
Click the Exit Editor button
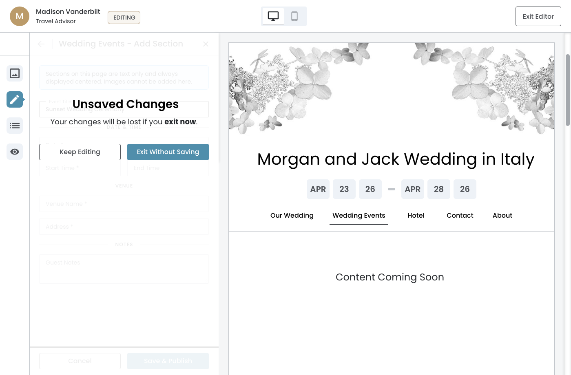pyautogui.click(x=538, y=16)
